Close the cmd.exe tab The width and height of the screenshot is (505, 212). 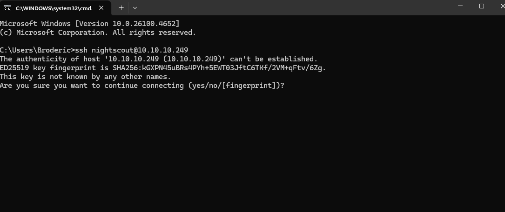tap(101, 8)
